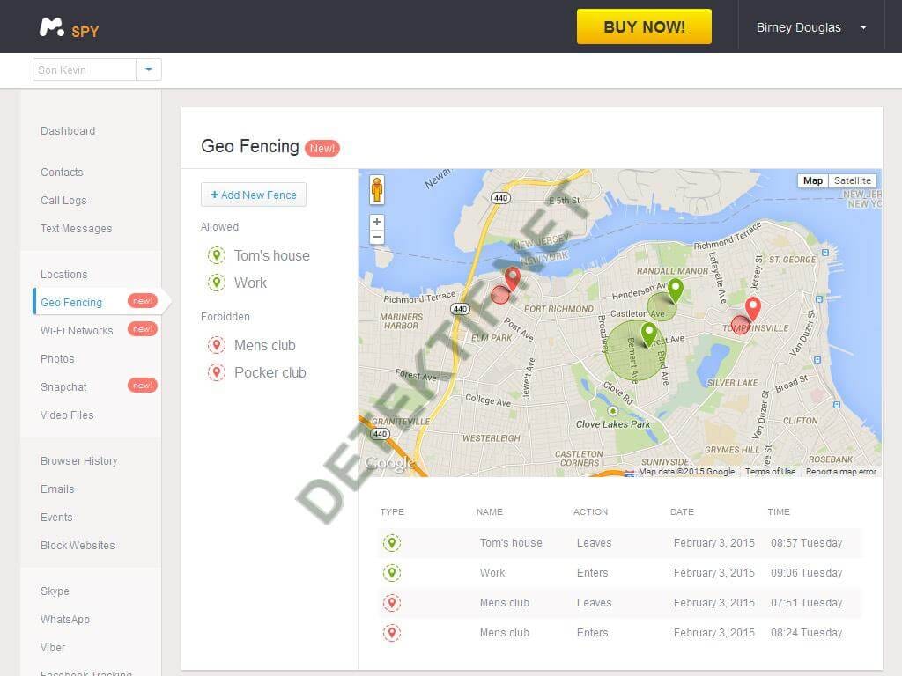Click the zoom in control on the map
The width and height of the screenshot is (902, 676).
376,221
